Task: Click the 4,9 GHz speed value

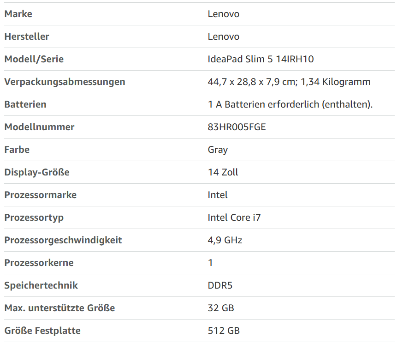Action: click(225, 240)
